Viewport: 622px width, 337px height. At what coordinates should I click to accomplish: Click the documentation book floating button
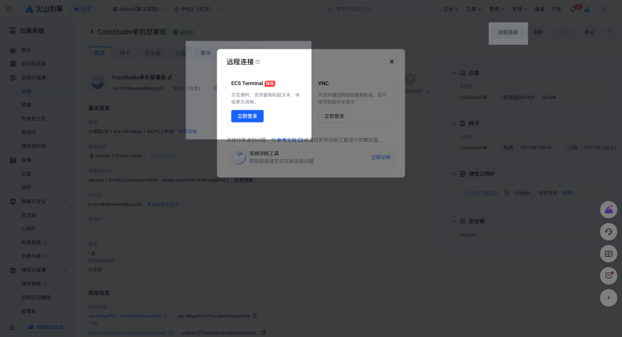point(609,254)
